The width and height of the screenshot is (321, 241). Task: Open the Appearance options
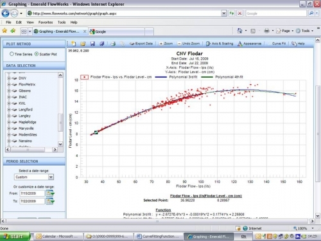(250, 44)
